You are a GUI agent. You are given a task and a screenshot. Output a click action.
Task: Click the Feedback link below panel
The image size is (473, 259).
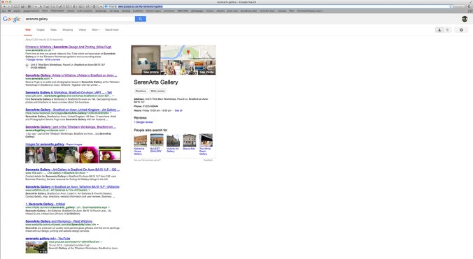coord(208,161)
